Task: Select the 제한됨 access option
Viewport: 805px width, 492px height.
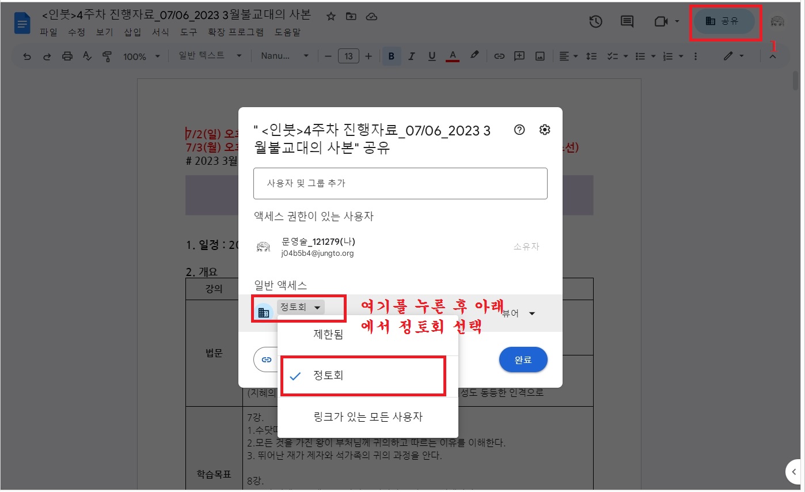Action: [x=368, y=334]
